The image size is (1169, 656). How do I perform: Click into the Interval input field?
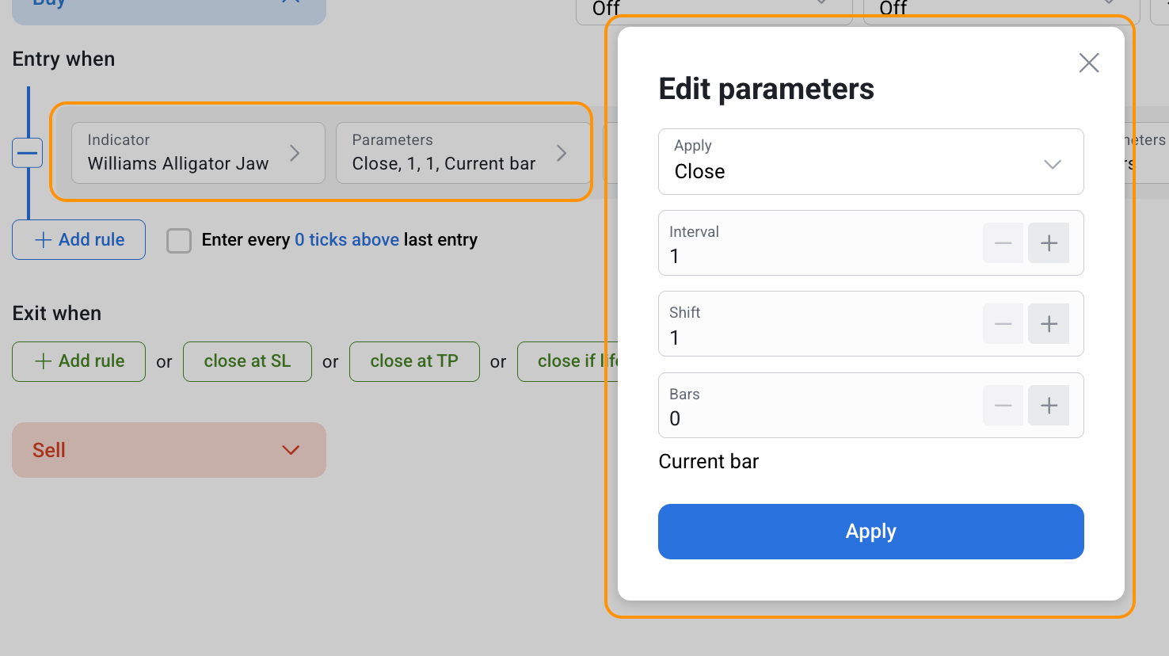point(816,256)
